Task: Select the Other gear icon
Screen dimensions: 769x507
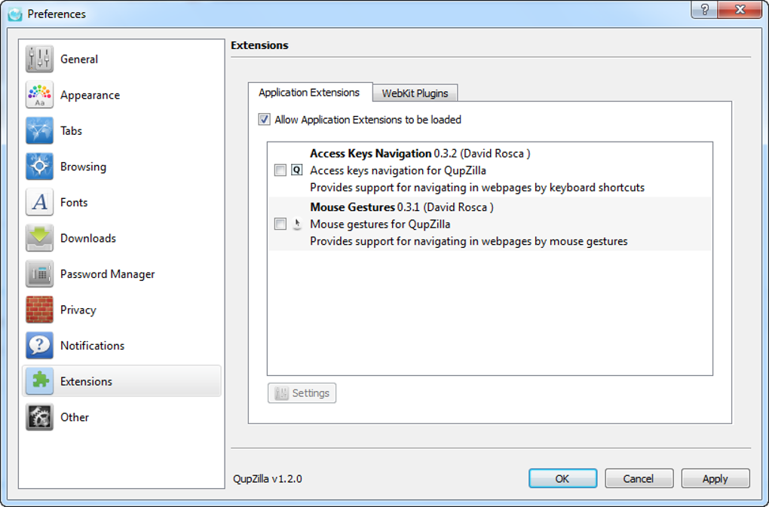Action: [x=39, y=417]
